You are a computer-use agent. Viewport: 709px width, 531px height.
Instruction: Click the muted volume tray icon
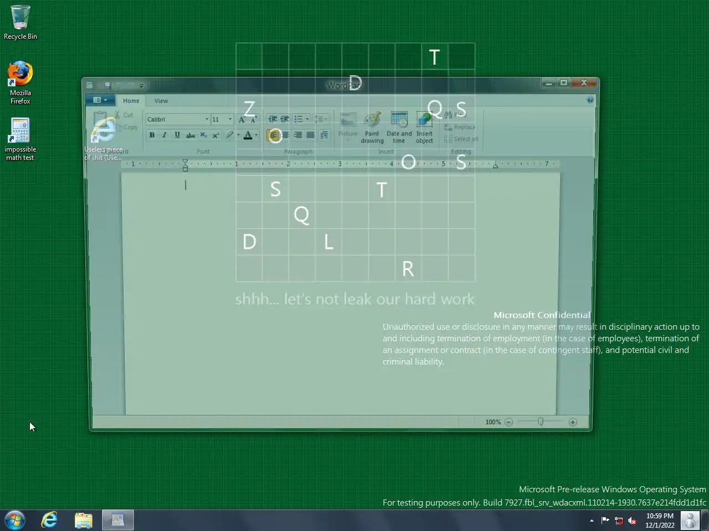tap(632, 520)
